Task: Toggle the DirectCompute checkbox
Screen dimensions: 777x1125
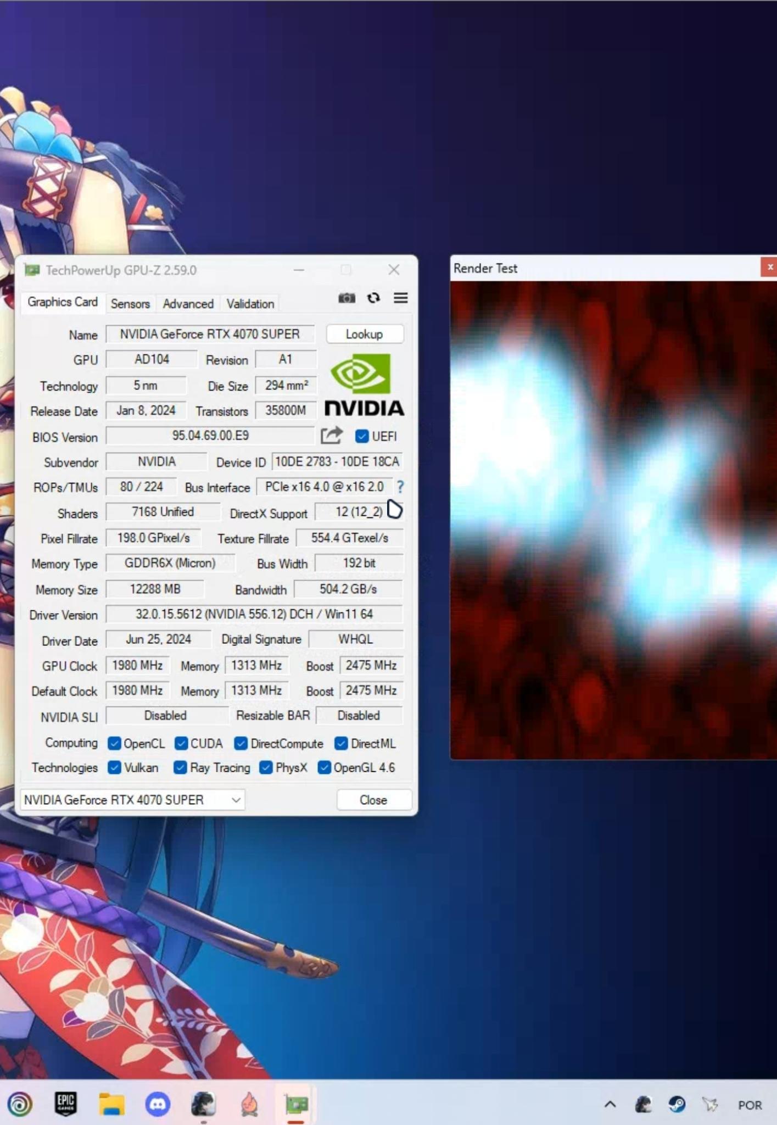Action: click(241, 743)
